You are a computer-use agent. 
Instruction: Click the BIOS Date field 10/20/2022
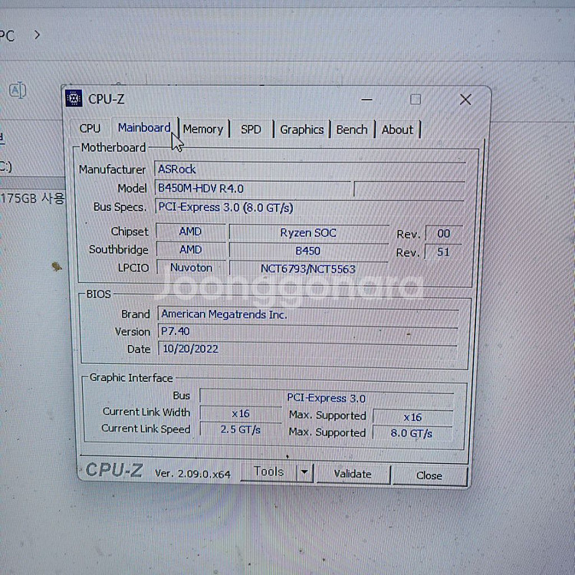(307, 349)
